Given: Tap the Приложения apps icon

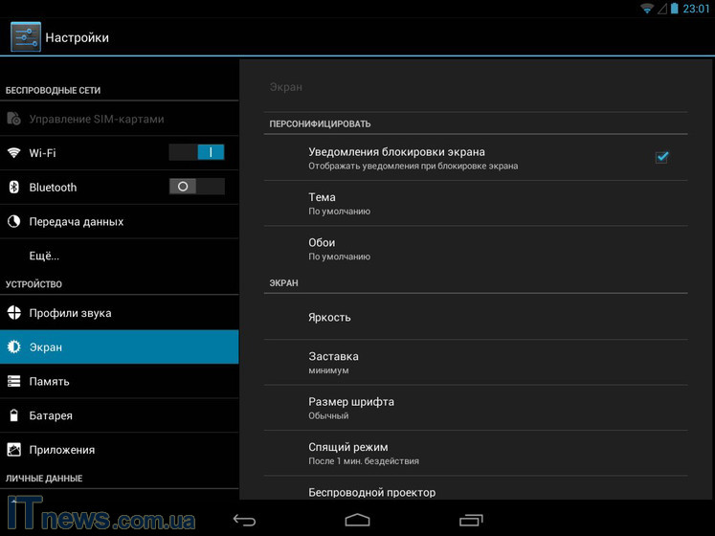Looking at the screenshot, I should tap(14, 450).
